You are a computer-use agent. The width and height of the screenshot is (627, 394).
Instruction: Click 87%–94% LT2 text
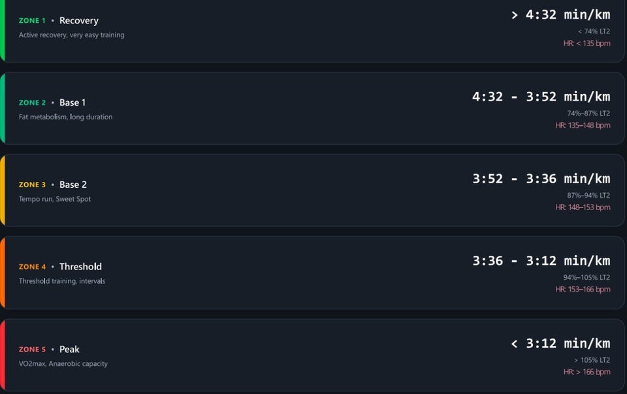point(588,195)
